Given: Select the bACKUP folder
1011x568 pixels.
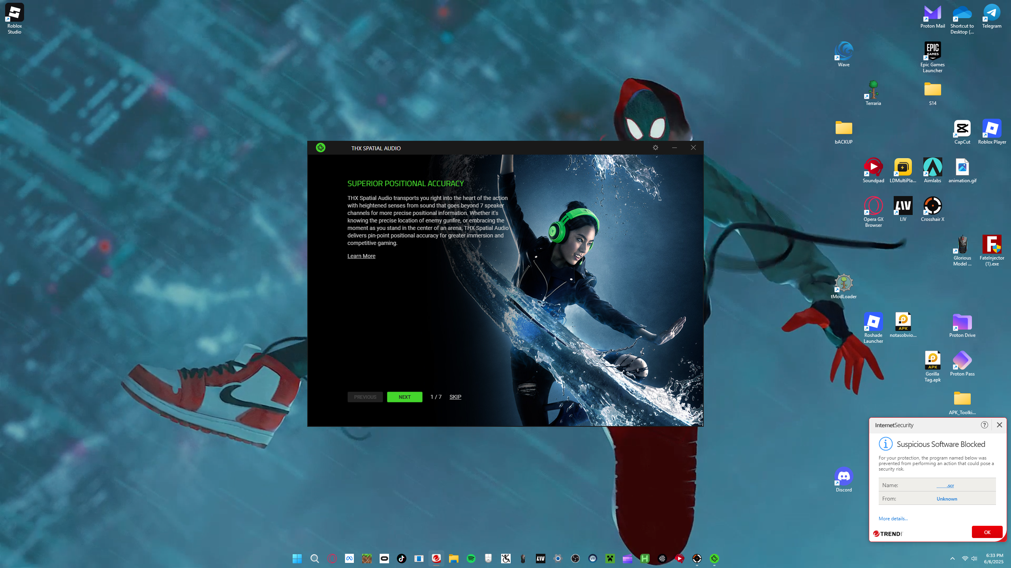Looking at the screenshot, I should coord(844,132).
